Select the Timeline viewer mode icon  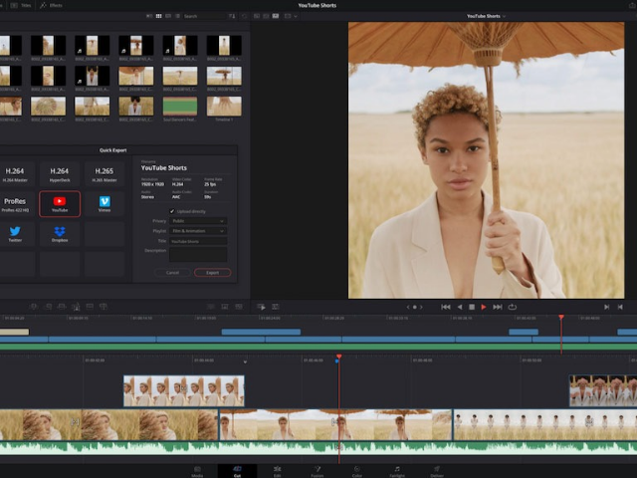[x=276, y=16]
